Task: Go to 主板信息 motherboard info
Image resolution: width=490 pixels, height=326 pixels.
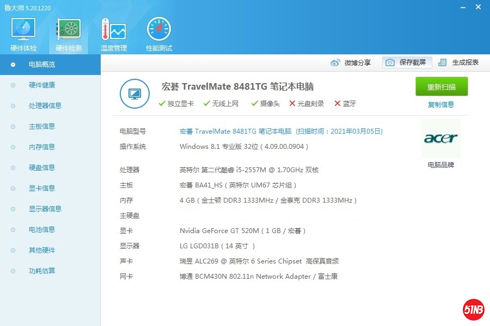Action: pos(42,127)
